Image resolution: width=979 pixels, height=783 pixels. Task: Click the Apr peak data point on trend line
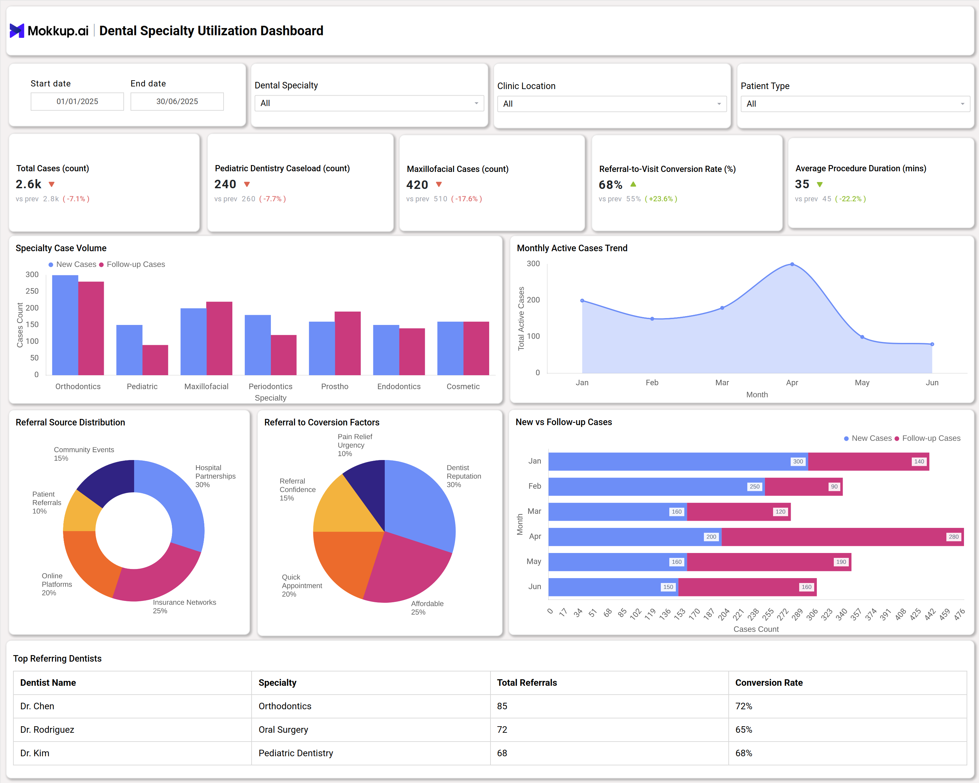point(792,264)
